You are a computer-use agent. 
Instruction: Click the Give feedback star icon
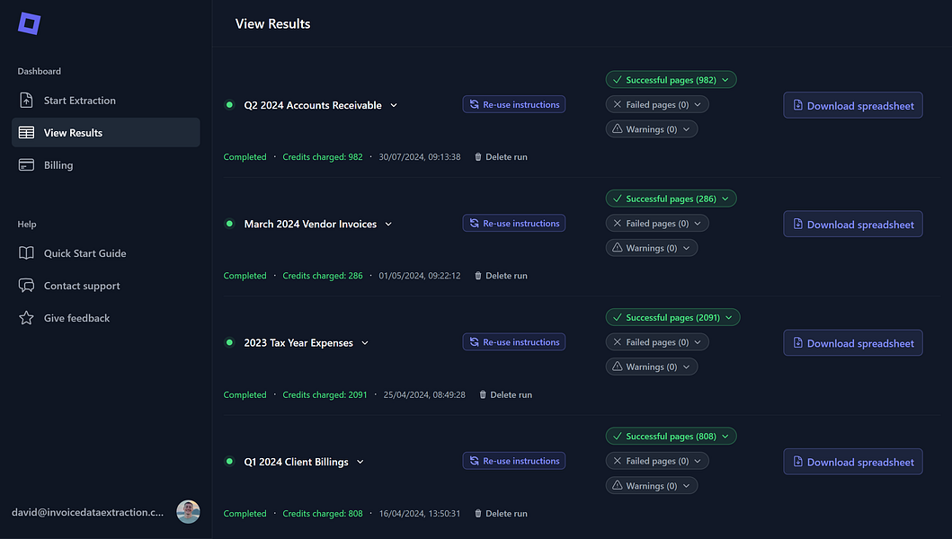24,317
